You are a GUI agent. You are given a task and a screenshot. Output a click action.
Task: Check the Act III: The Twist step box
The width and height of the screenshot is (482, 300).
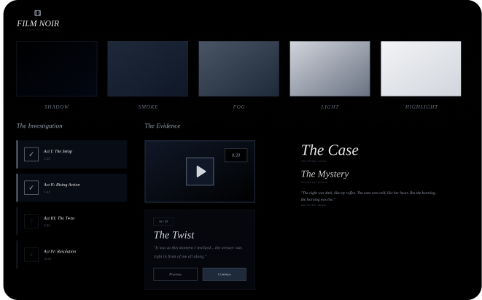(31, 221)
